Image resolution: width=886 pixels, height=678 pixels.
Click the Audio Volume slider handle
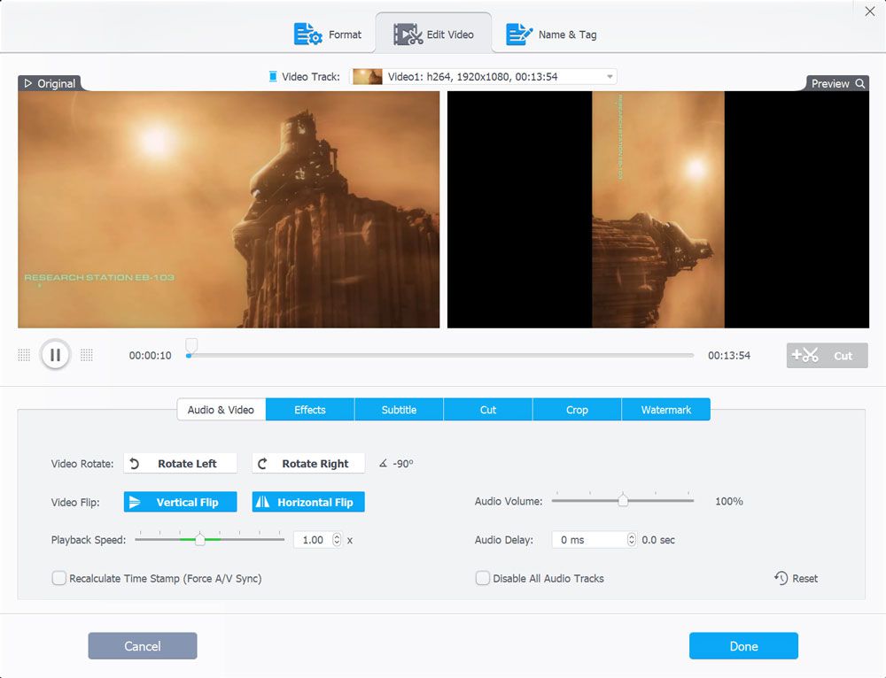coord(623,500)
